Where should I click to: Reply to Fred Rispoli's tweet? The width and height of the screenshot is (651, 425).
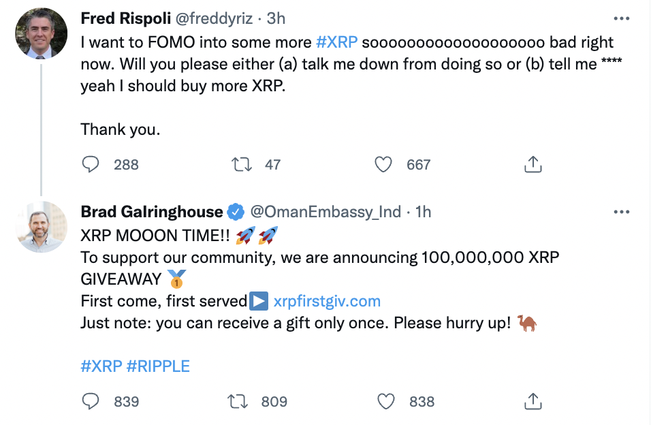point(91,164)
